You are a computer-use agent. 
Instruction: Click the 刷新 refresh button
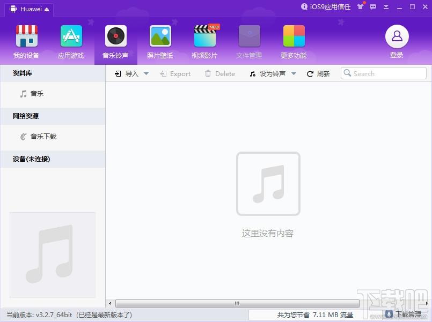coord(318,74)
